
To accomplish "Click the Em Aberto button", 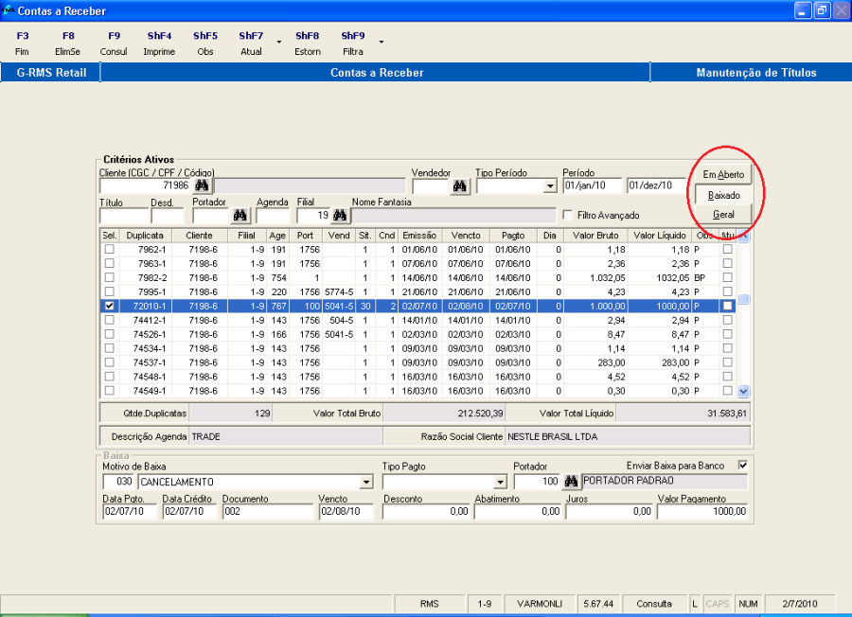I will pyautogui.click(x=723, y=174).
